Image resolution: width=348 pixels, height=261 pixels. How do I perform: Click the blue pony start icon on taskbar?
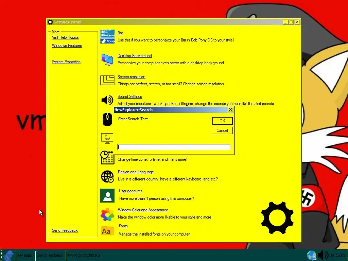[x=8, y=255]
